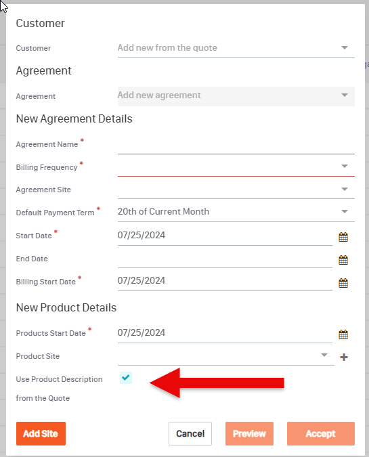
Task: Open the Billing Start Date calendar icon
Action: [343, 283]
